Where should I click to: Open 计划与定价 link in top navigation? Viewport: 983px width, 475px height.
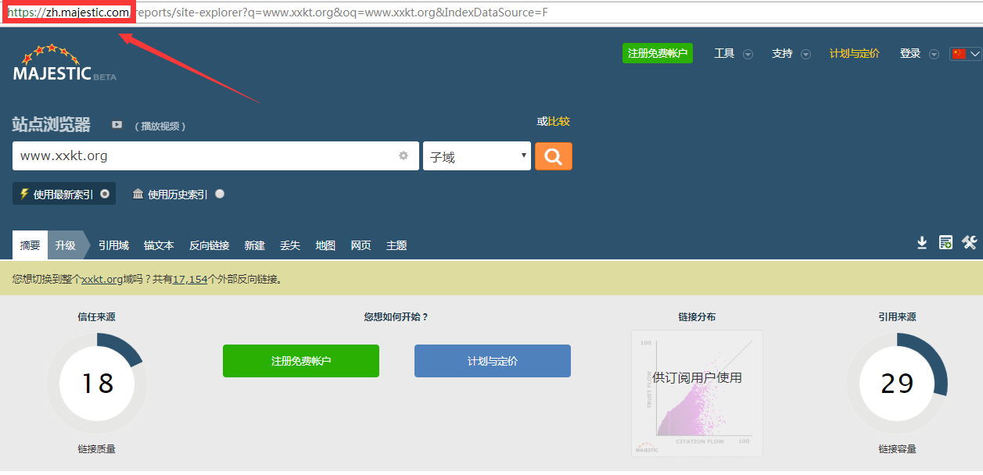click(854, 54)
